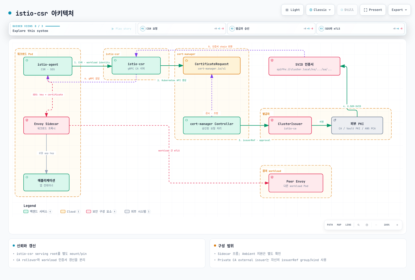Open the Classic style dropdown
Image resolution: width=415 pixels, height=280 pixels.
(320, 10)
